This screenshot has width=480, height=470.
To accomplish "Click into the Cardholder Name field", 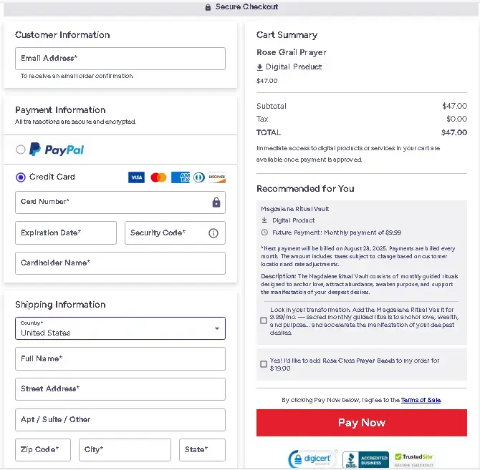I will click(x=120, y=263).
